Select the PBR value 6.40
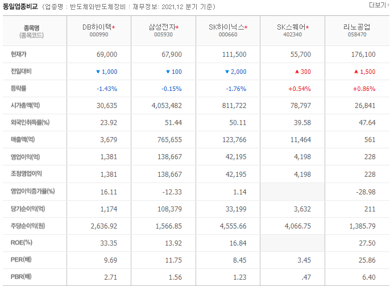 point(369,277)
